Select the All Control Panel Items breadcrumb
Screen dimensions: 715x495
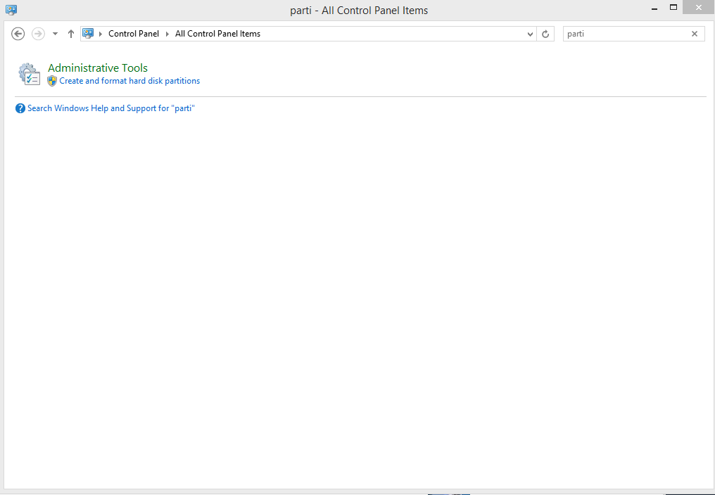217,34
